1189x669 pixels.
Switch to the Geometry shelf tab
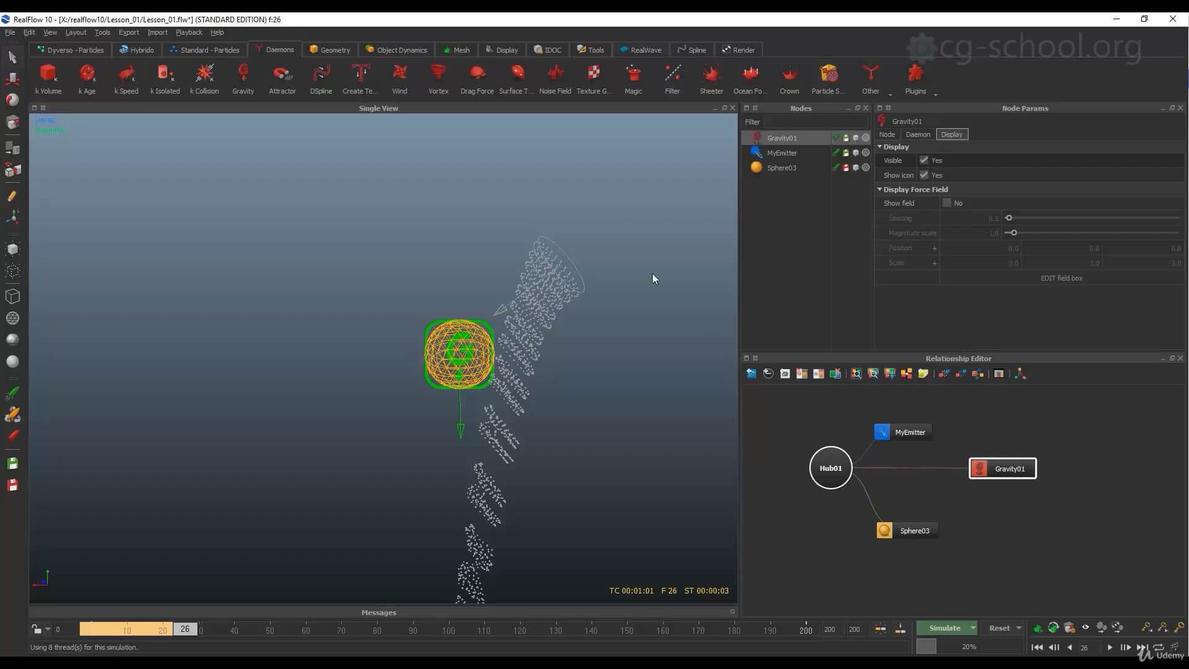click(330, 50)
